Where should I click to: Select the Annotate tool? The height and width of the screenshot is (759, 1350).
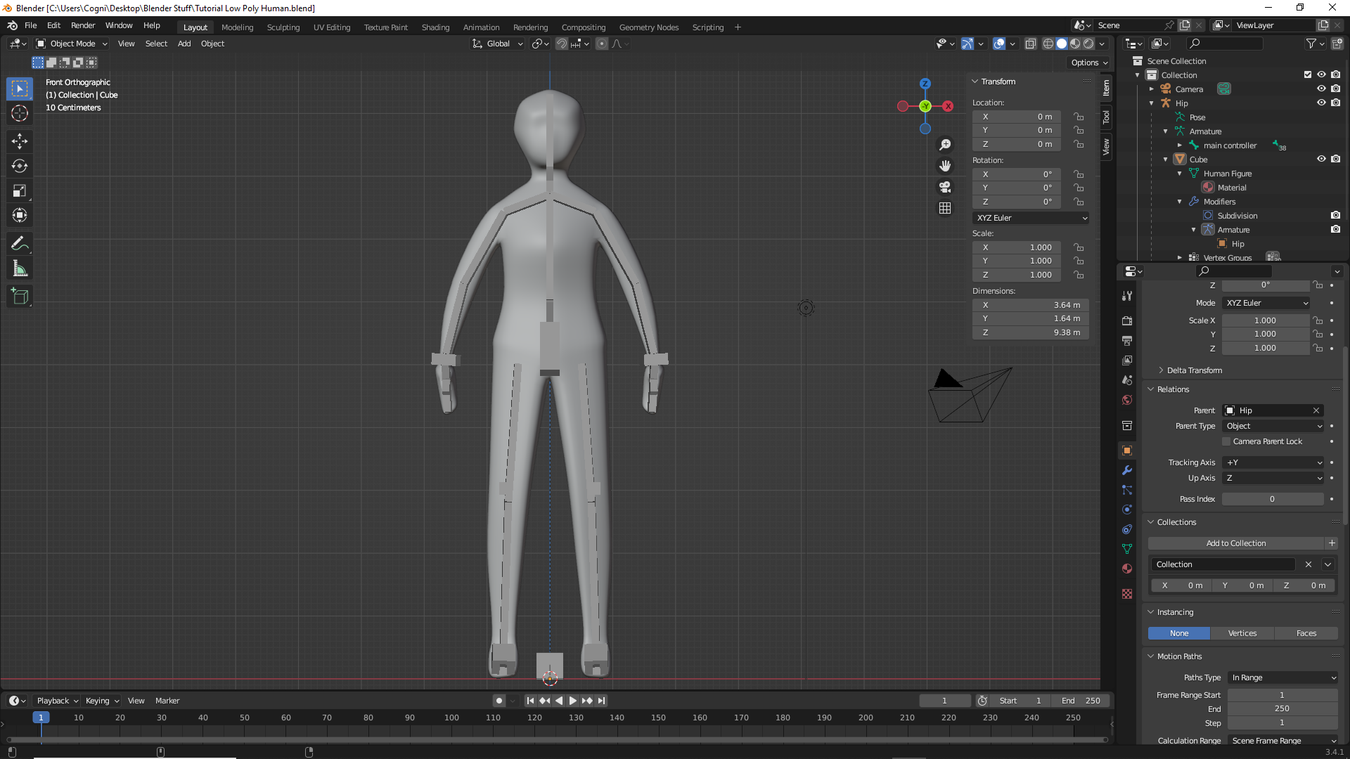19,243
